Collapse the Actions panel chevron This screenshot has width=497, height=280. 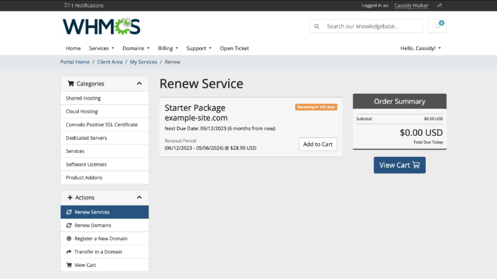(139, 197)
